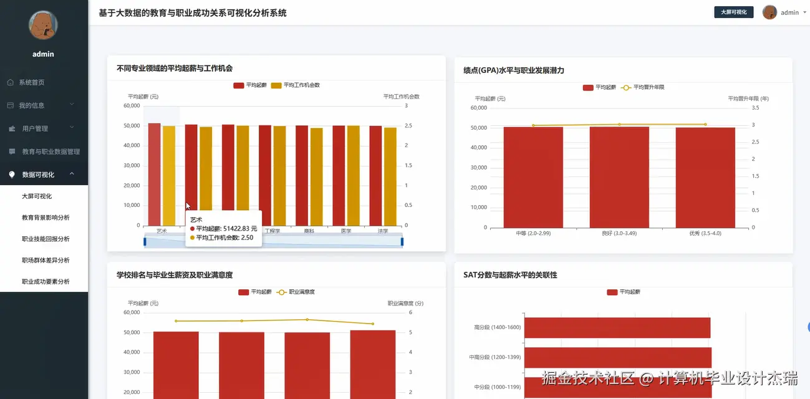This screenshot has width=810, height=399.
Task: Toggle 平均起薪 legend in SAT chart
Action: 623,292
